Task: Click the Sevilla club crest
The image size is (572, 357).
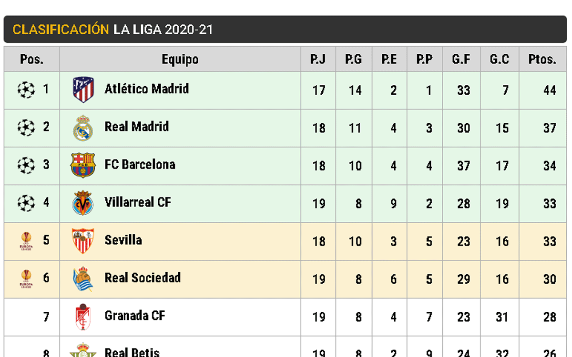Action: click(x=83, y=241)
